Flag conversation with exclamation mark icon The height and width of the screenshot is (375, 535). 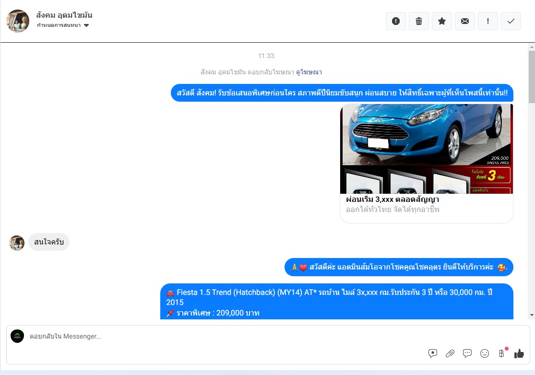coord(488,21)
